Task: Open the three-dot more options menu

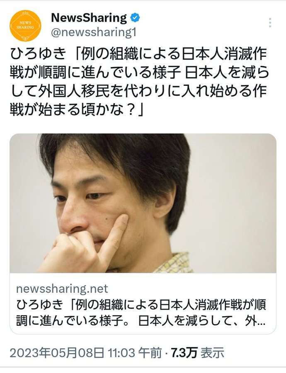Action: (x=270, y=23)
